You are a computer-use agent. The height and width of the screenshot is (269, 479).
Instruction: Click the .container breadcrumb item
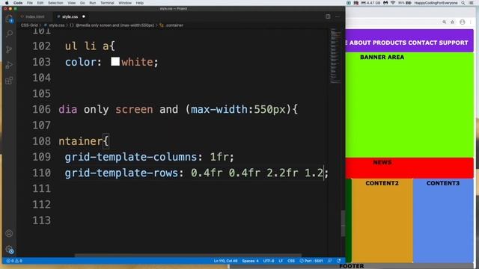click(x=174, y=25)
